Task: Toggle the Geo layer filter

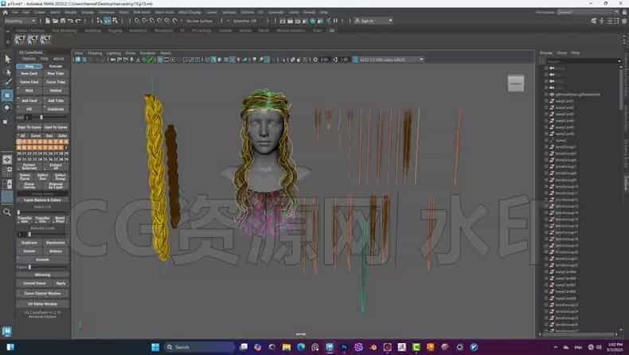Action: tap(49, 136)
